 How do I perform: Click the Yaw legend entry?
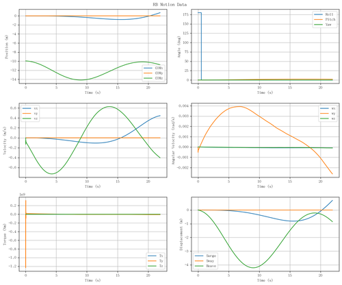(323, 25)
